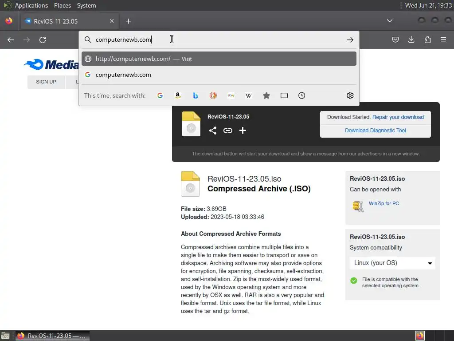Click the Firefox View icon

coord(9,21)
